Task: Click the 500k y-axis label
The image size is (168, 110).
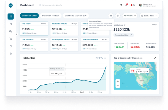Action: [x=25, y=65]
